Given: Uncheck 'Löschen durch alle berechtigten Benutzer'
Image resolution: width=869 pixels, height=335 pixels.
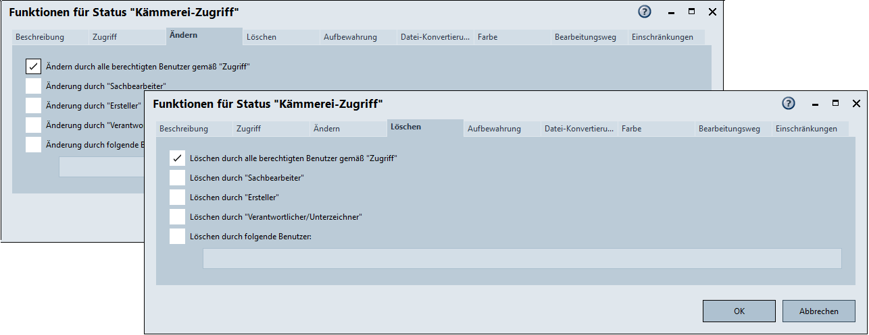Looking at the screenshot, I should (x=177, y=158).
